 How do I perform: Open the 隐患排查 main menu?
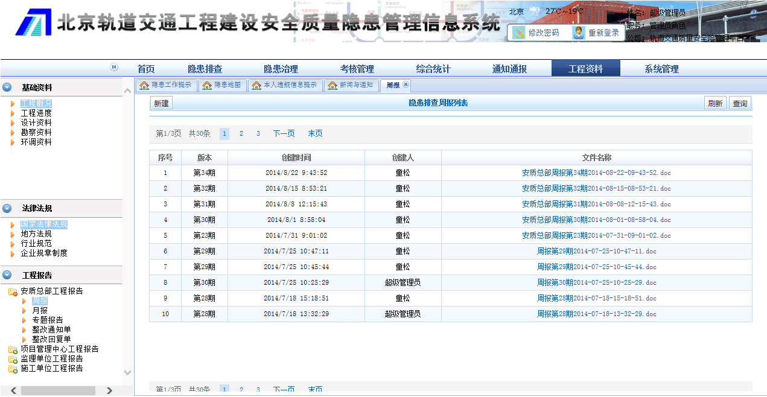pos(205,69)
